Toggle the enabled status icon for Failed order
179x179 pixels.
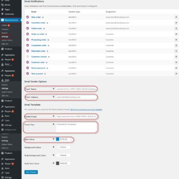[x=27, y=28]
